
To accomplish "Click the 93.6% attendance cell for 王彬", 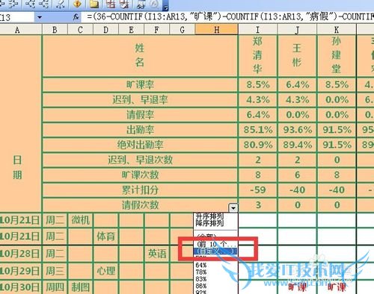I will click(297, 130).
